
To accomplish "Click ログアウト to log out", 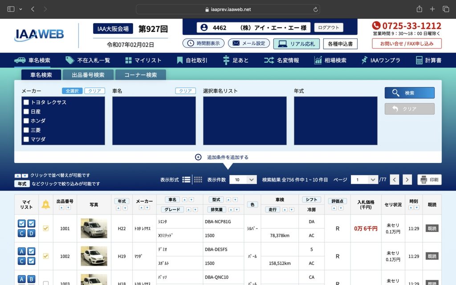I will click(328, 27).
